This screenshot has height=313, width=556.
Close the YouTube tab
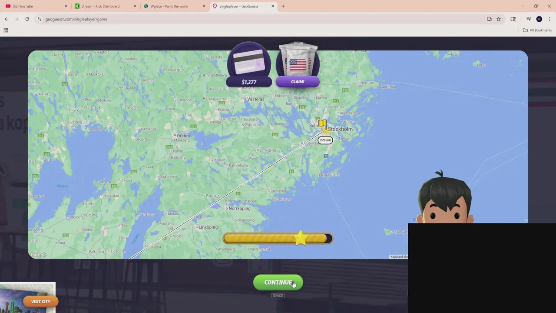[x=66, y=6]
